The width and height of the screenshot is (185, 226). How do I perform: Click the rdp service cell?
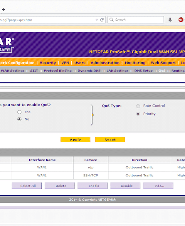tap(91, 167)
